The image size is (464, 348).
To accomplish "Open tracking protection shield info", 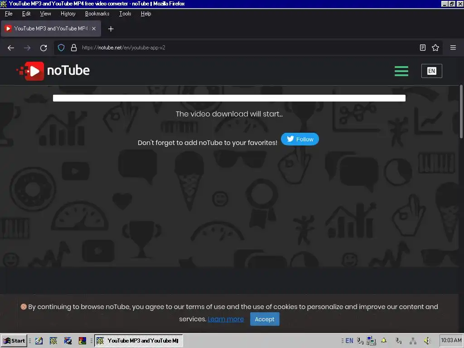I will tap(61, 48).
